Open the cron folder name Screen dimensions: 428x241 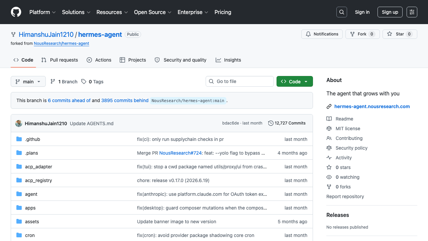pyautogui.click(x=30, y=235)
